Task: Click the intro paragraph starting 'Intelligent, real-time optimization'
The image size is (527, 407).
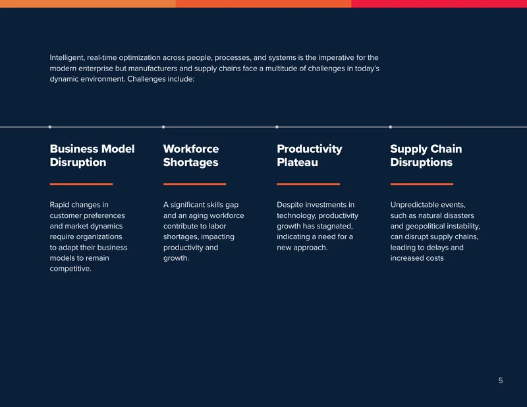Action: pyautogui.click(x=215, y=68)
